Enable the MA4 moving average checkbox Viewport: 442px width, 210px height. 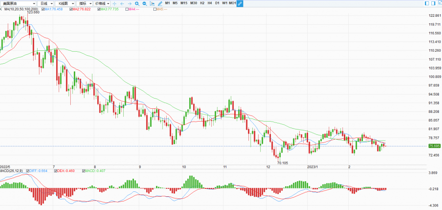pyautogui.click(x=126, y=9)
